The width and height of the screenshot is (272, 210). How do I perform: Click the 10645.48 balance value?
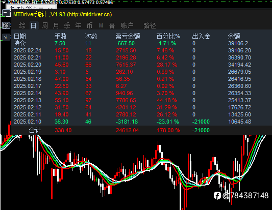[239, 122]
